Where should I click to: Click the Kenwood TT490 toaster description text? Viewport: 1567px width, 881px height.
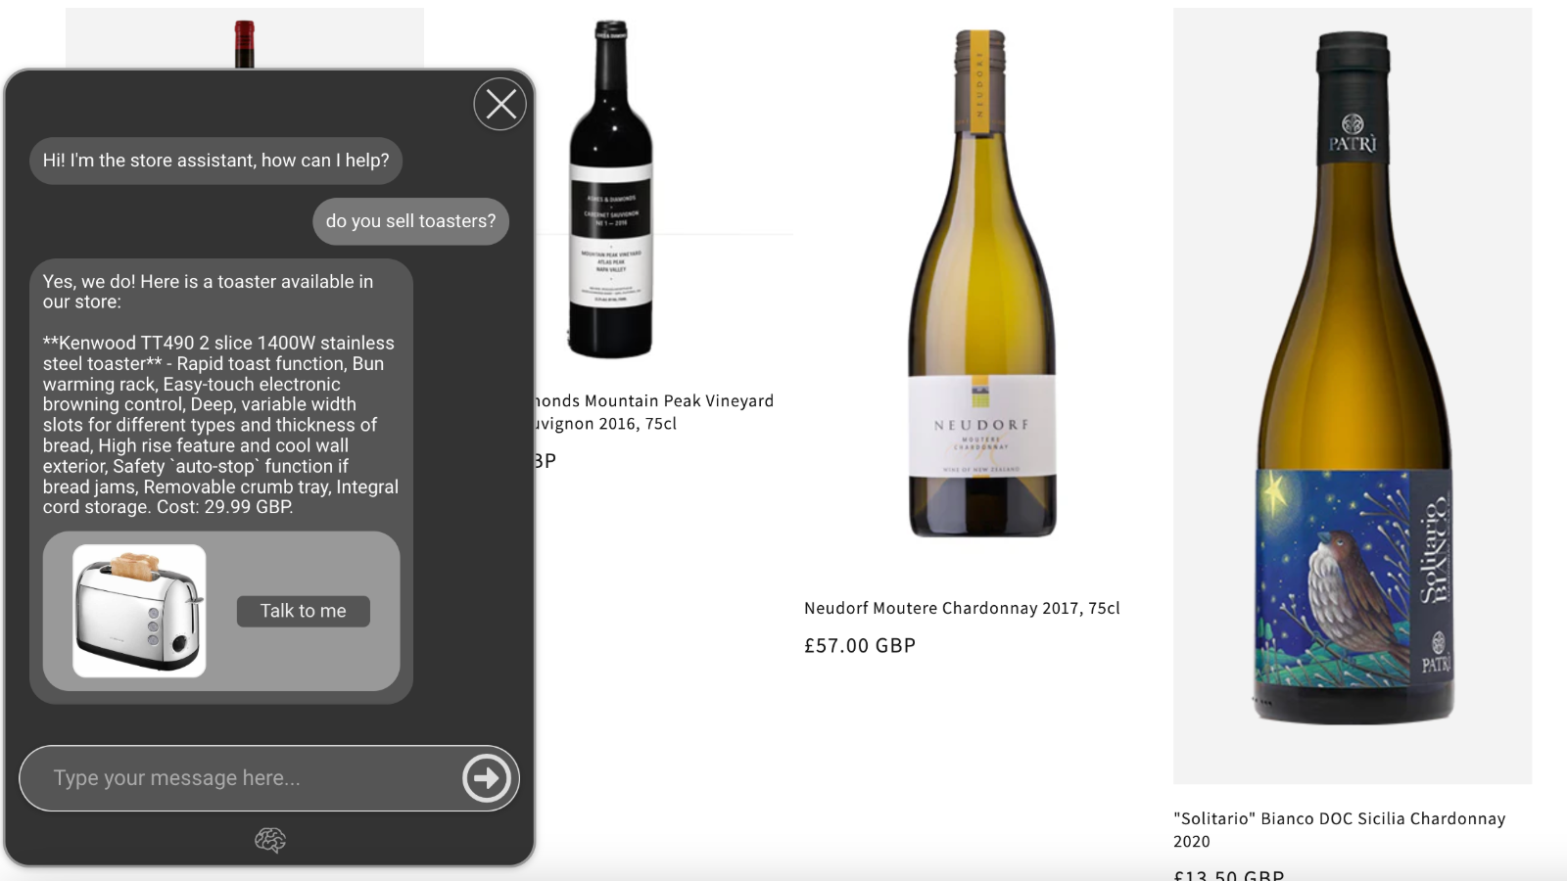(220, 425)
